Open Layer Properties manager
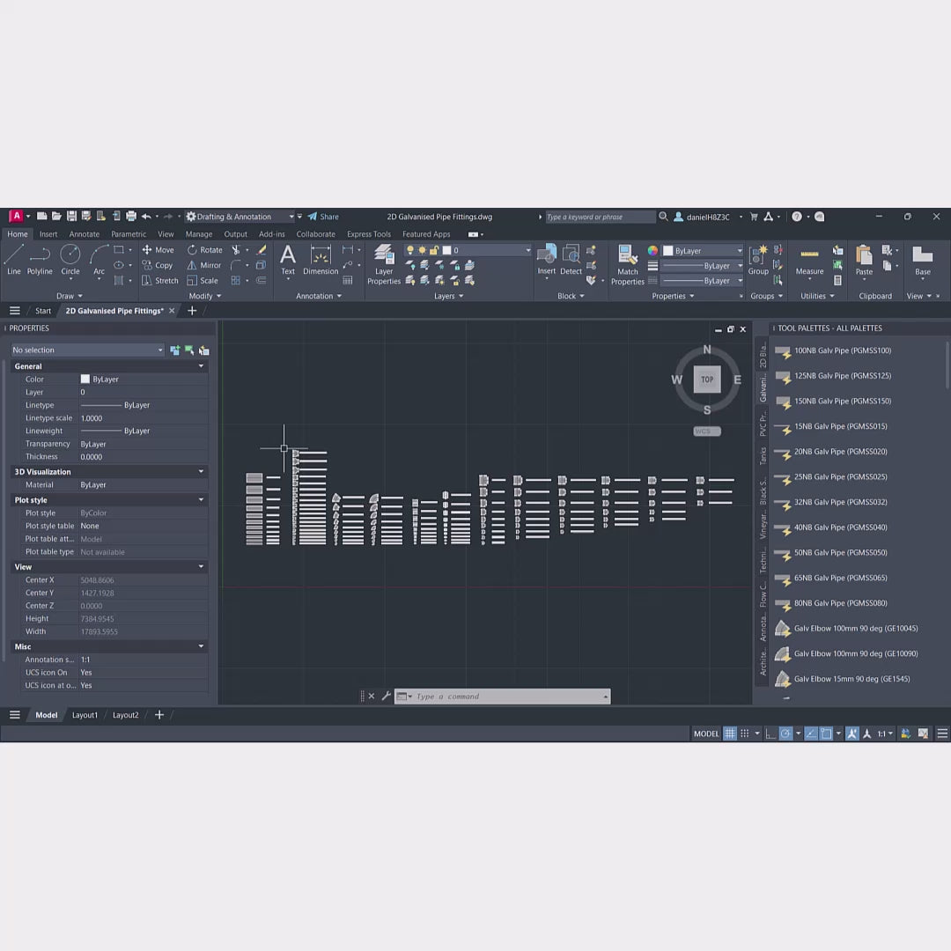The width and height of the screenshot is (951, 951). (384, 264)
